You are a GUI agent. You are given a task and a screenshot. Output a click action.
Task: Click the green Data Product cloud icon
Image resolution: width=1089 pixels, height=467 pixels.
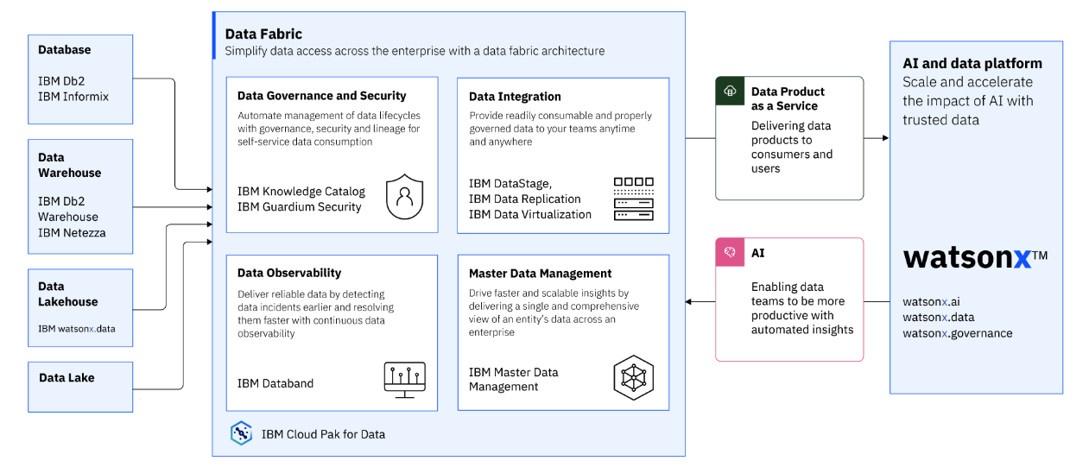click(730, 92)
